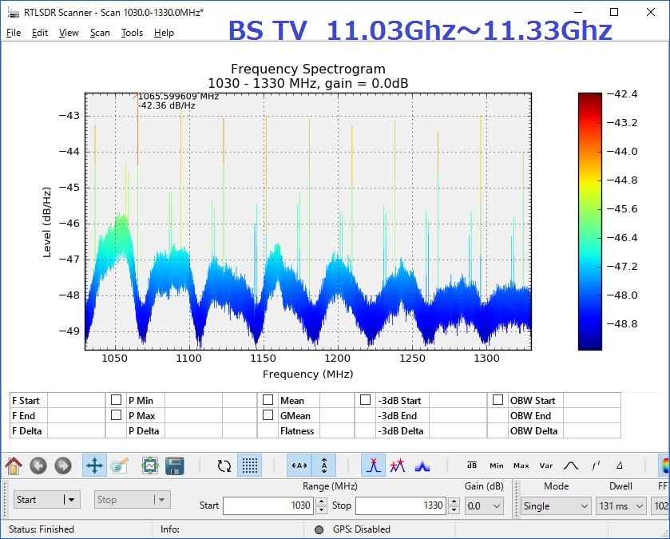Save the figure with floppy disk icon
670x539 pixels.
pyautogui.click(x=175, y=466)
